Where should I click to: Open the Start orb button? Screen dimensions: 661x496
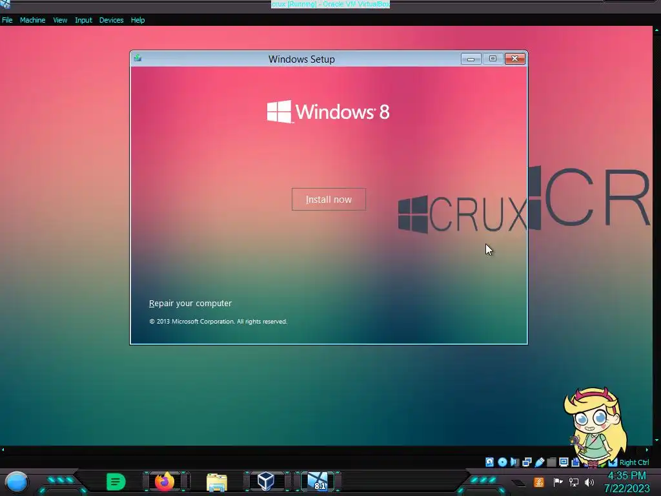(17, 482)
